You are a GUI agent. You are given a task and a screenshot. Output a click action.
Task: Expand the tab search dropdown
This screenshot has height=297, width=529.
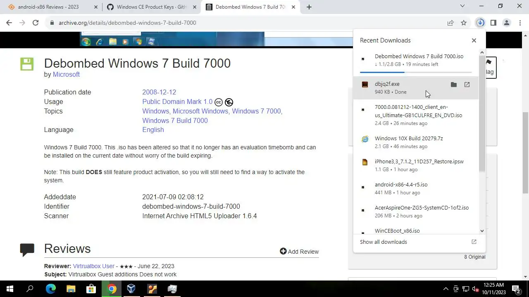click(462, 6)
